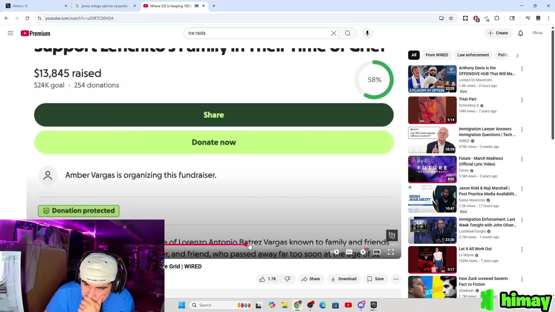Viewport: 555px width, 312px height.
Task: Dislike the video with thumbs down
Action: [287, 279]
